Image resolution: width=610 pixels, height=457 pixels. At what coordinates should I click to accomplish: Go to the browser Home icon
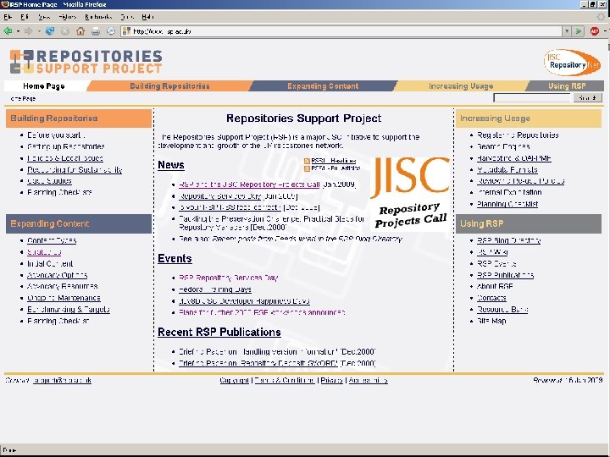point(80,31)
